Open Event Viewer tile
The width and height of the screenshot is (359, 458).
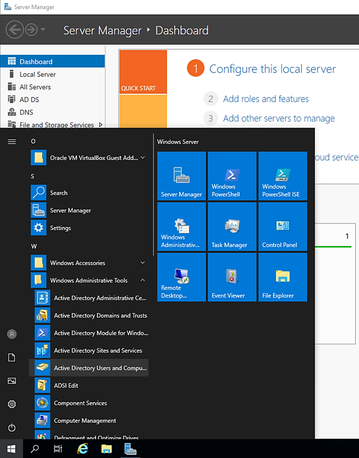pos(232,277)
